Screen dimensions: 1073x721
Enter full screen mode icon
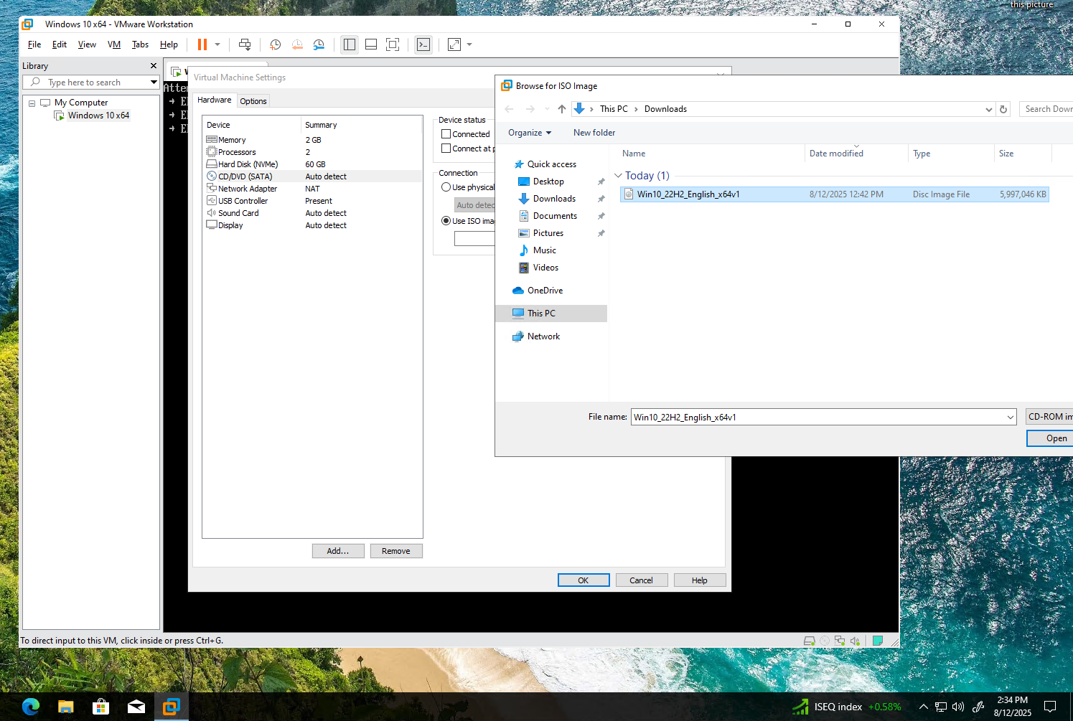(x=393, y=44)
